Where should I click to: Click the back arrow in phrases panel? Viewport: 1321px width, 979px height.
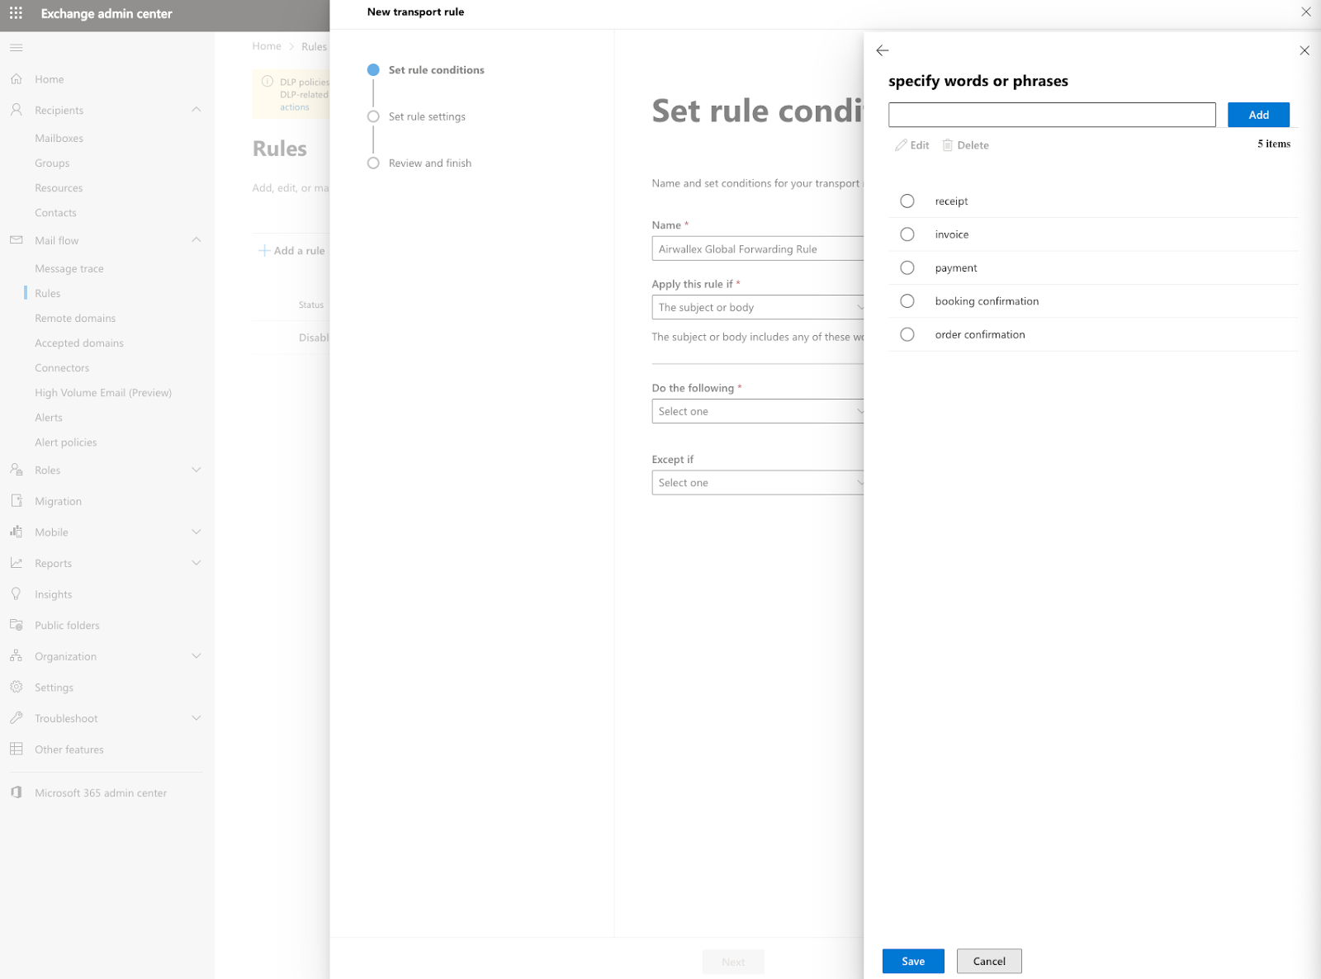pos(882,50)
